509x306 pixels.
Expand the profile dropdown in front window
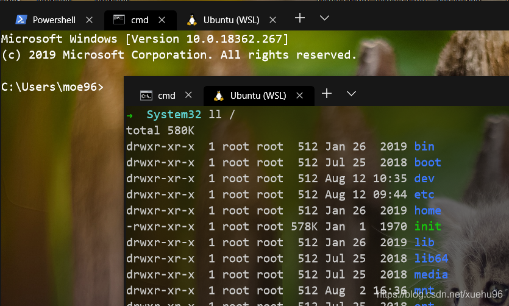point(351,94)
